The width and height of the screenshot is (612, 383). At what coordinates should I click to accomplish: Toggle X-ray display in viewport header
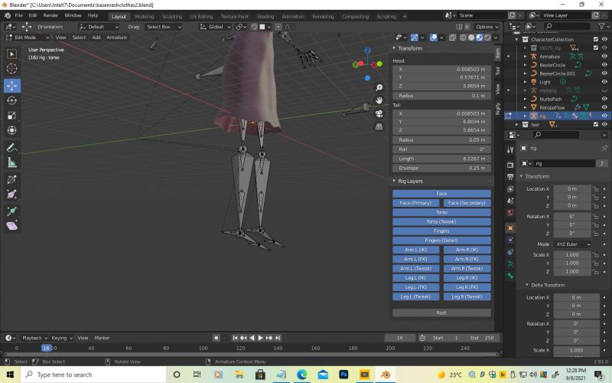click(452, 38)
